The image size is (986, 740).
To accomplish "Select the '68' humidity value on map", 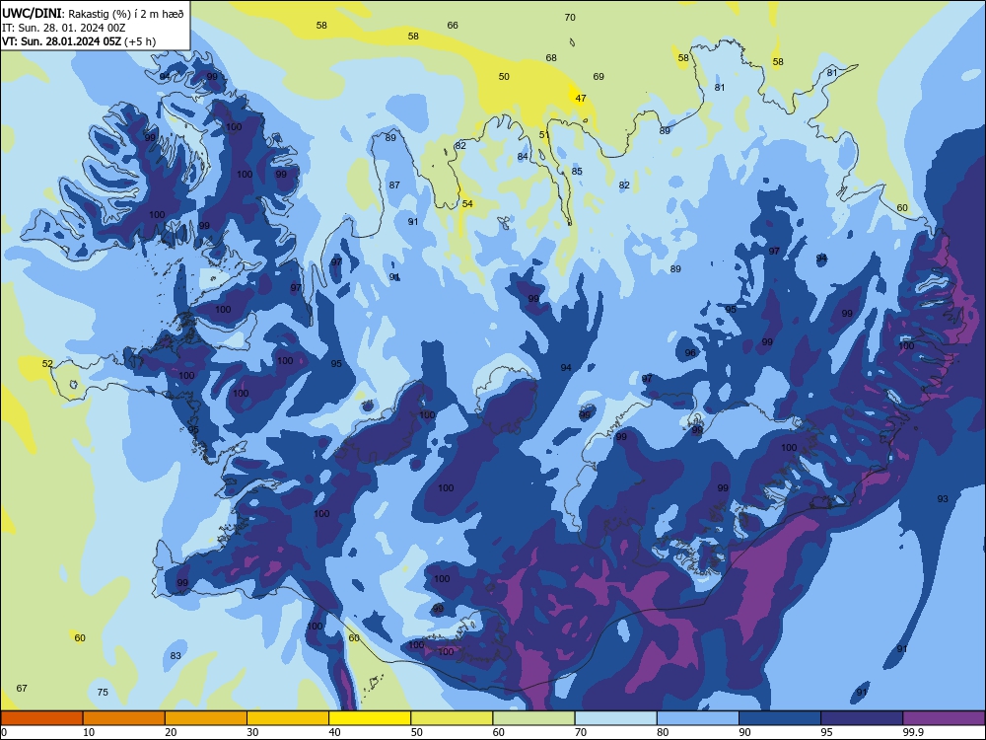I will [551, 58].
